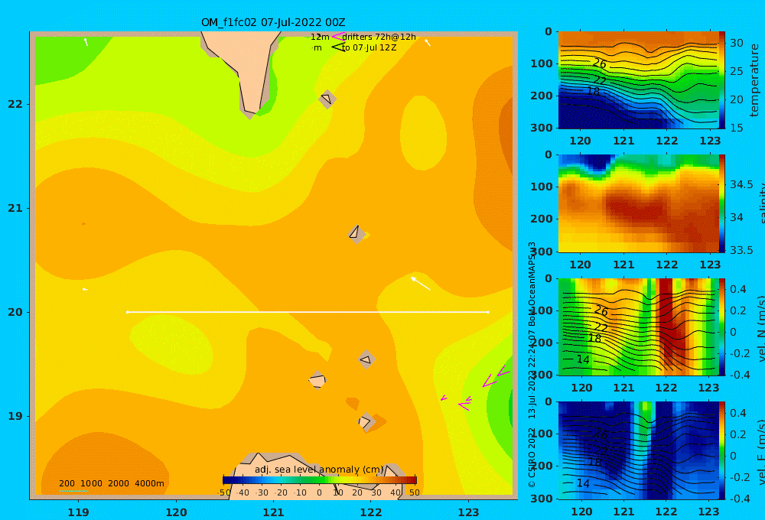
Task: Click latitude label 20 on the map axis
Action: click(x=15, y=312)
